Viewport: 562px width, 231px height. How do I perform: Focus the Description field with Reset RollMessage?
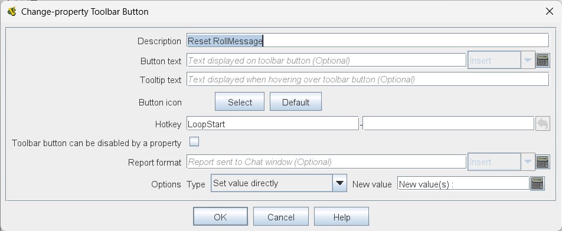(x=368, y=41)
